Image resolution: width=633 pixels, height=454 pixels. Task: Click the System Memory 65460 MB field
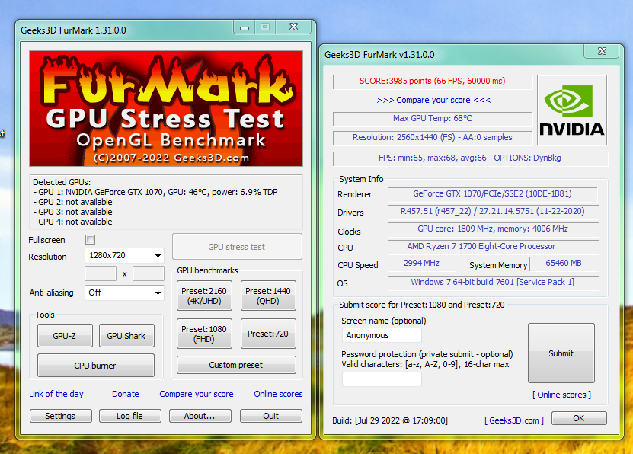coord(564,264)
